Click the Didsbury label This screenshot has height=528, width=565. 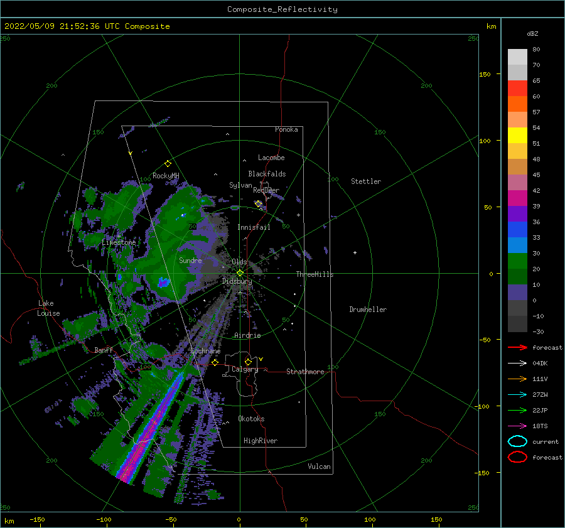point(237,281)
